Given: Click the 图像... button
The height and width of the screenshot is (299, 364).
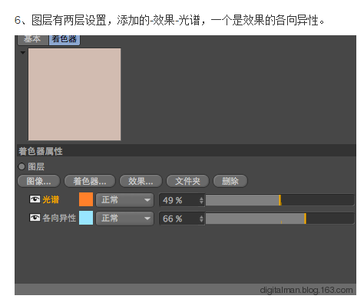Looking at the screenshot, I should (x=38, y=182).
